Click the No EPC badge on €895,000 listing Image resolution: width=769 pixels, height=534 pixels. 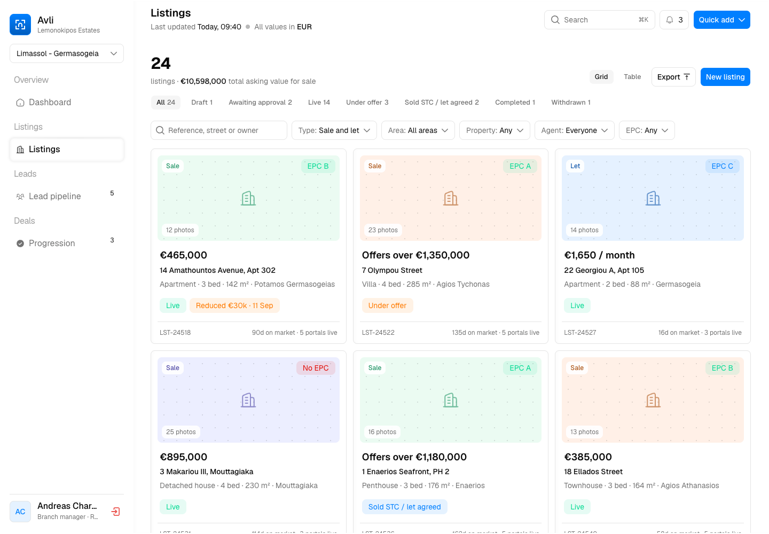pos(316,368)
